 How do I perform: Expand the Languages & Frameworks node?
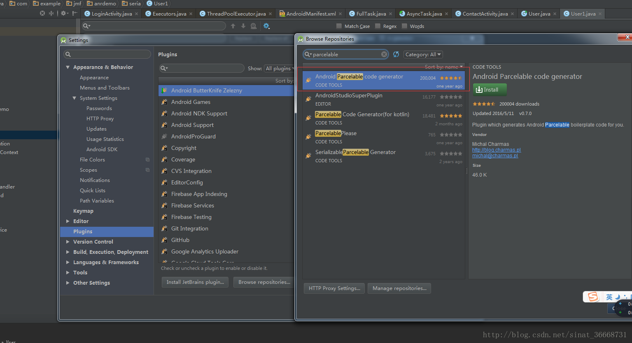[x=68, y=262]
